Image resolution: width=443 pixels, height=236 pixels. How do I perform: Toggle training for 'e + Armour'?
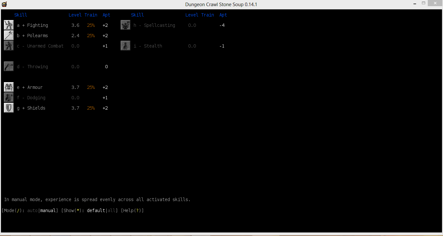click(x=30, y=87)
